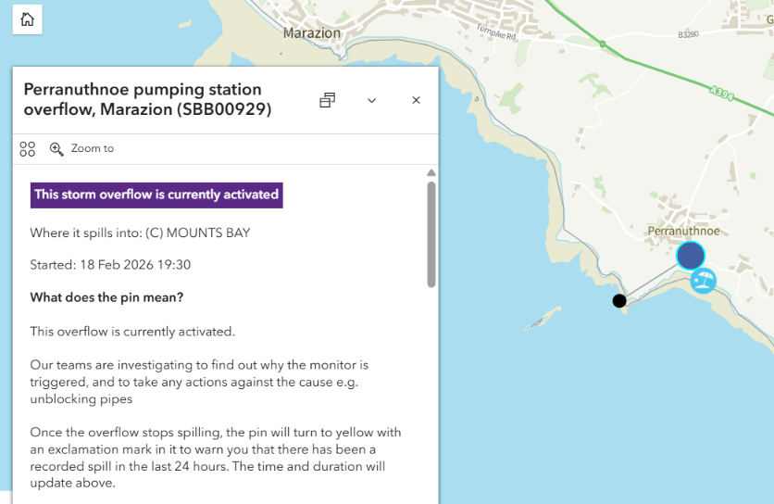
Task: Dock the popup panel
Action: coord(327,100)
